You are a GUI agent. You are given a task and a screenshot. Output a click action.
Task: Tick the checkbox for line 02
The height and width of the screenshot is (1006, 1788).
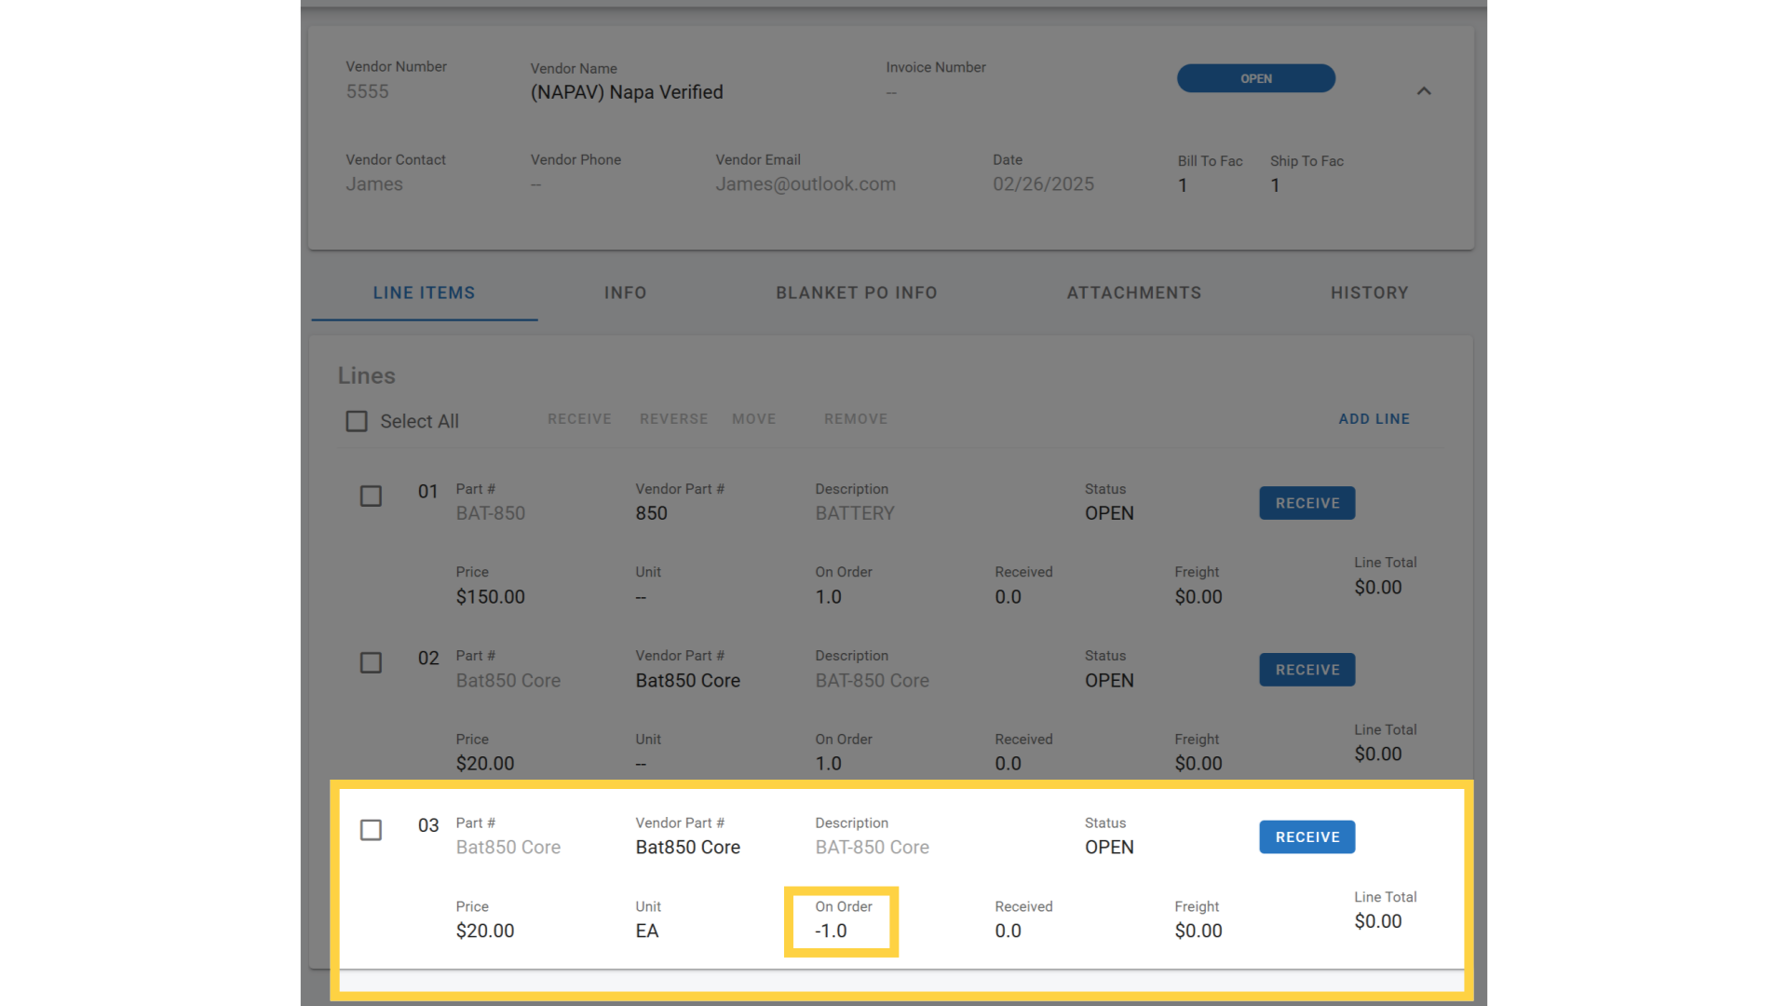[x=371, y=662]
